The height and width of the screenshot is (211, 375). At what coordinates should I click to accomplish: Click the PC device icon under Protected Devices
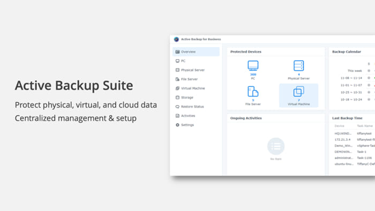click(x=253, y=66)
